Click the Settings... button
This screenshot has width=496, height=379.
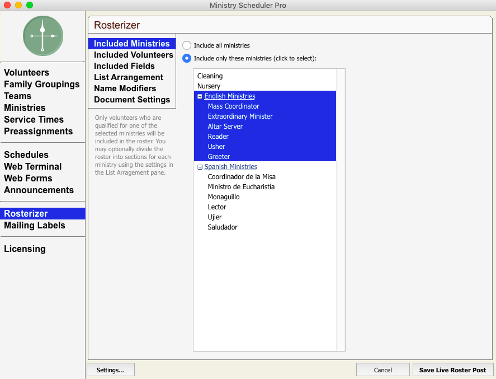tap(110, 369)
